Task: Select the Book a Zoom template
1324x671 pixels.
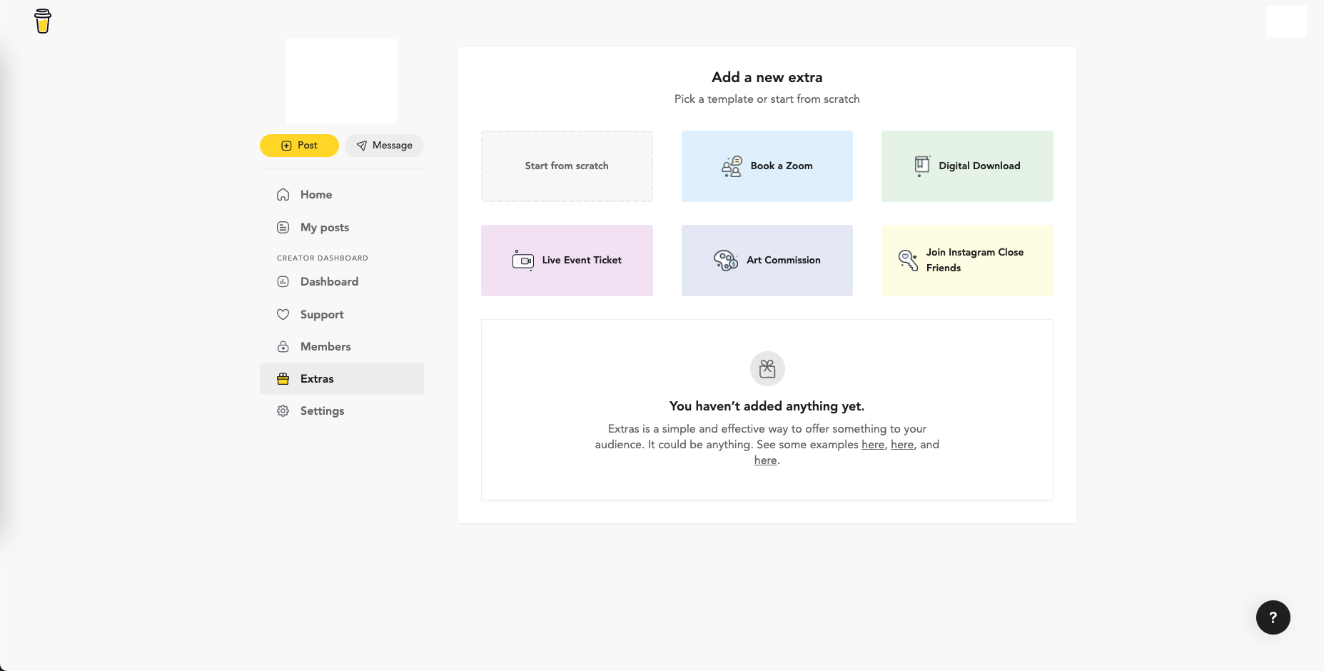Action: point(767,166)
